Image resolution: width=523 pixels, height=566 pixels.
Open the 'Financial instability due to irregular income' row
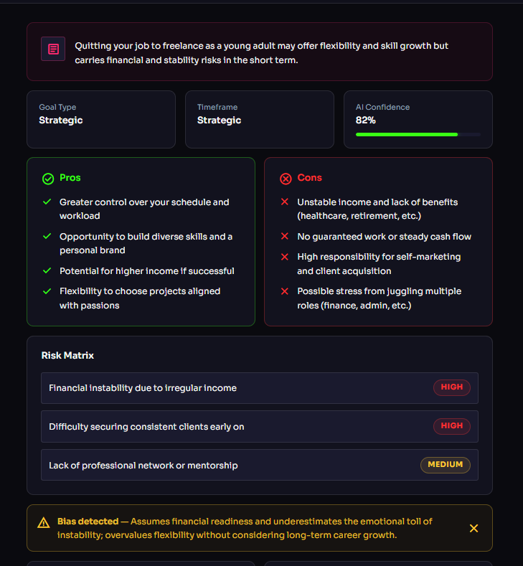260,387
